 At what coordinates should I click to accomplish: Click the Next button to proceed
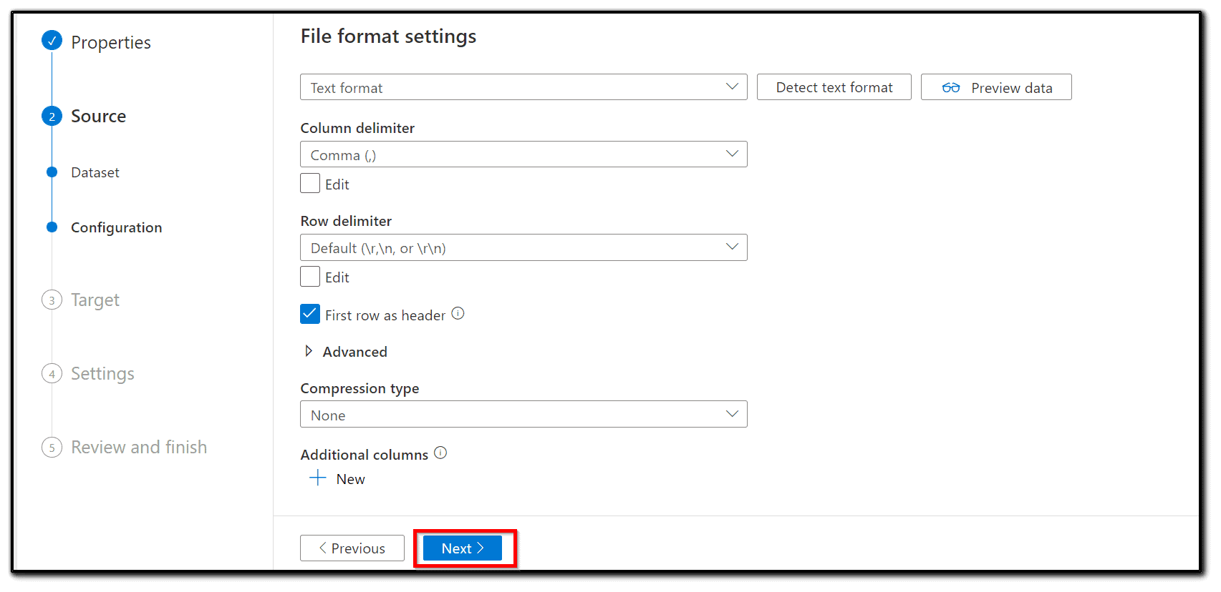pyautogui.click(x=461, y=548)
